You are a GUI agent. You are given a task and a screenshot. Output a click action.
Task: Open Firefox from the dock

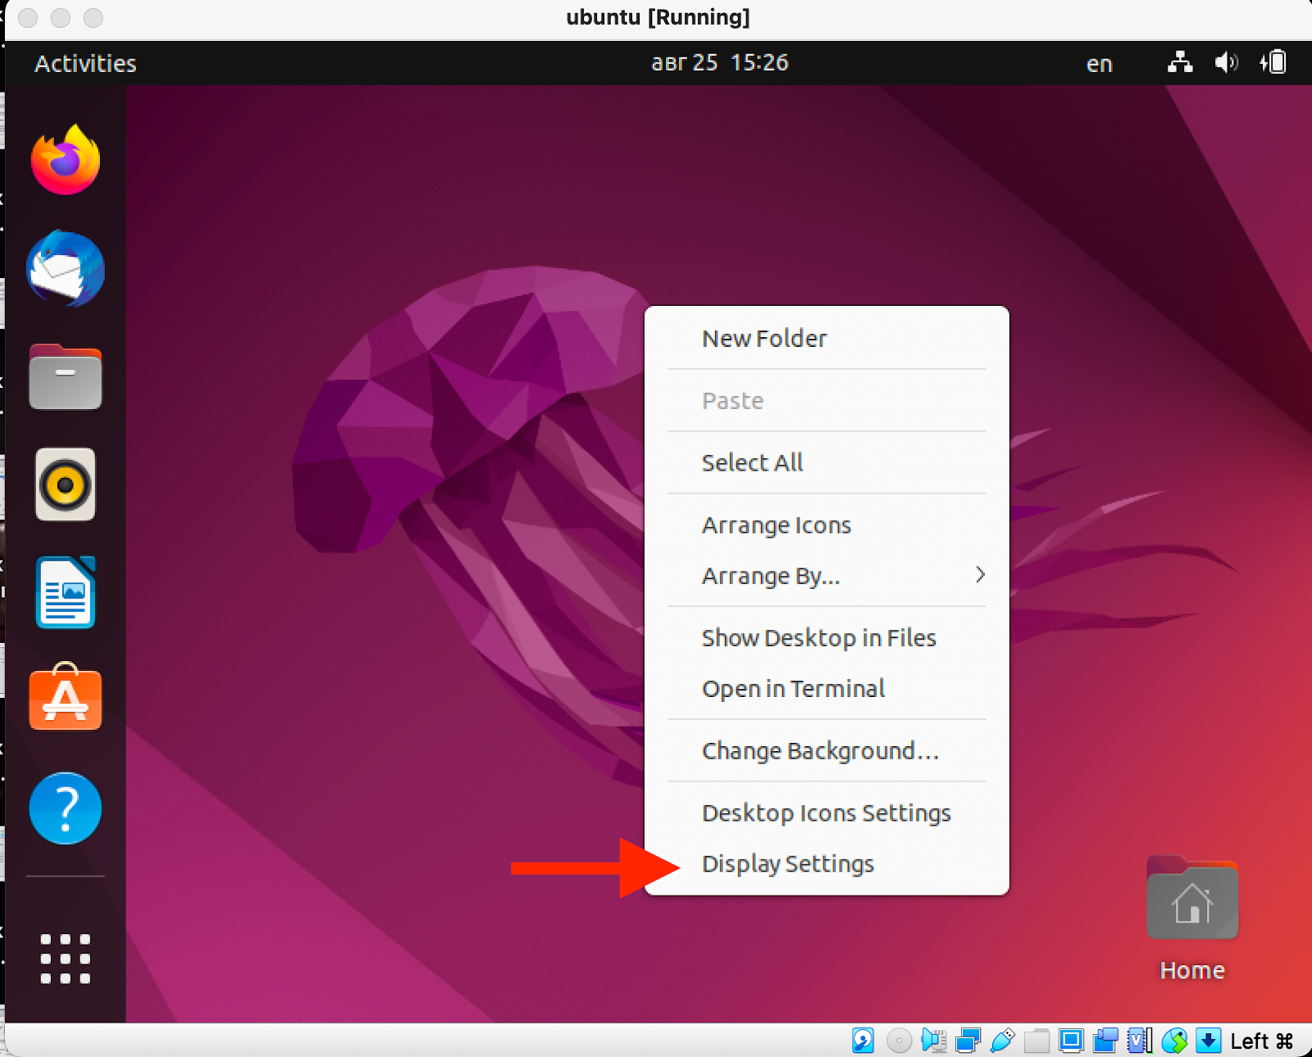pos(66,161)
